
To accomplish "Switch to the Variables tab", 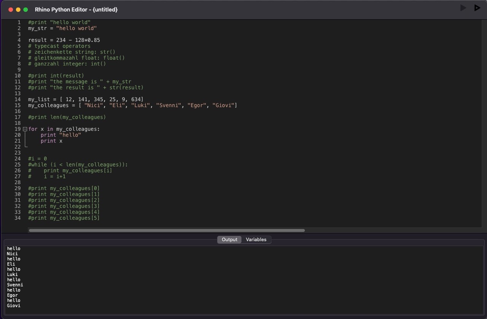I will pyautogui.click(x=256, y=240).
